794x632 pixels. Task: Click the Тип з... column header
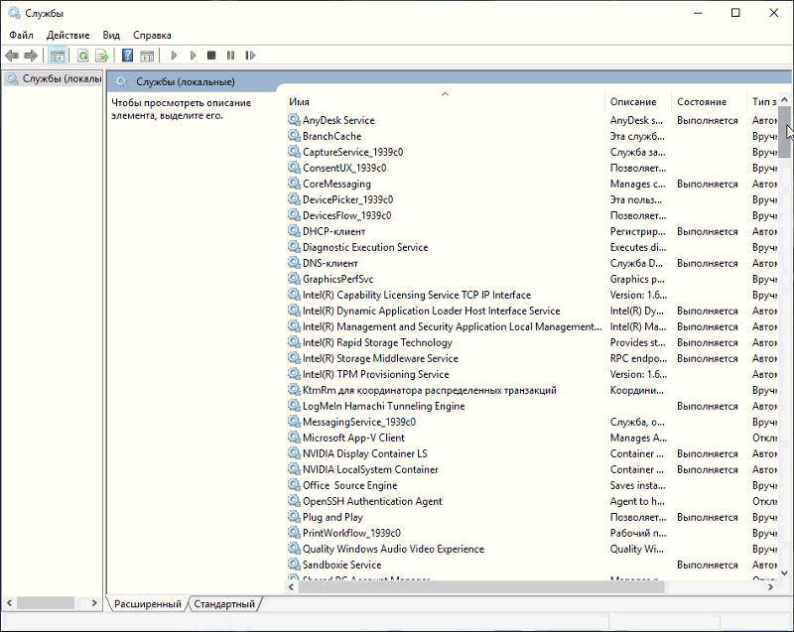click(762, 102)
